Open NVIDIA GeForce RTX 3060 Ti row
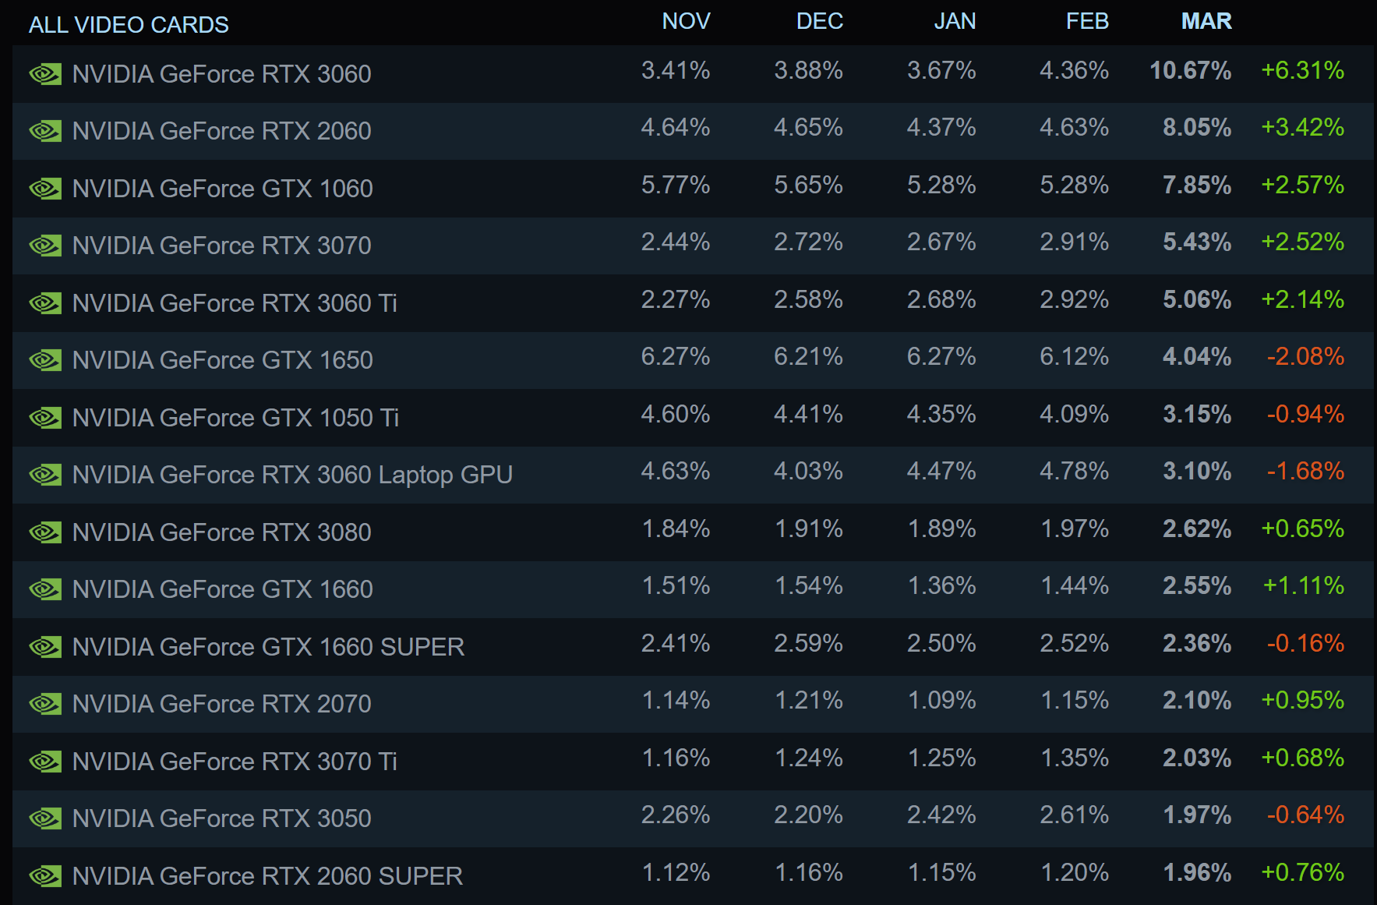This screenshot has height=905, width=1377. (x=693, y=303)
